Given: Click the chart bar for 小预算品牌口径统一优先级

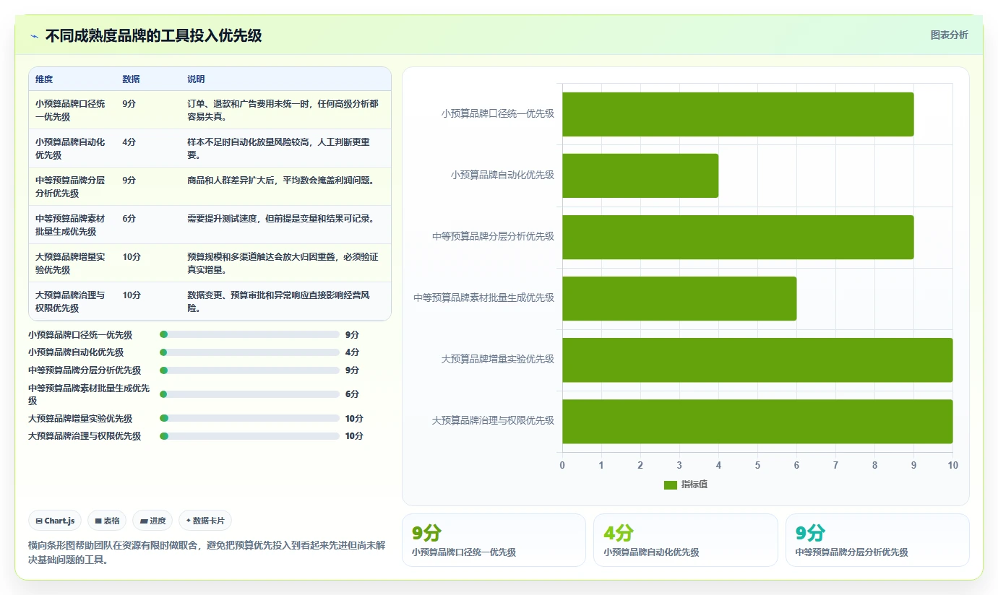Looking at the screenshot, I should point(738,114).
